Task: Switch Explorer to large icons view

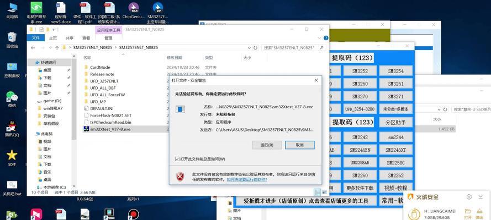Action: coord(324,192)
